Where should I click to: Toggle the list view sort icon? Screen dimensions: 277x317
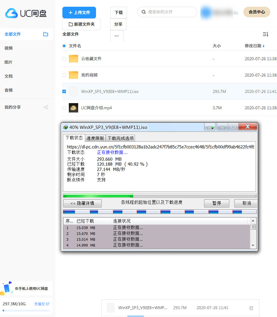click(x=266, y=34)
